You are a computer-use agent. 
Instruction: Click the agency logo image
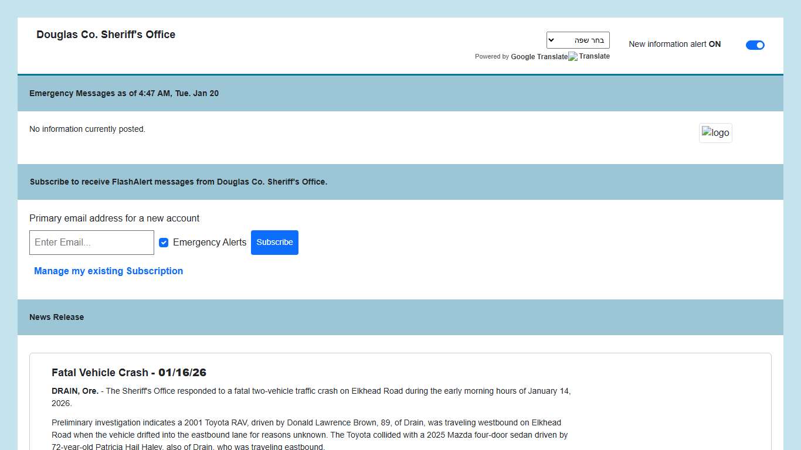click(x=715, y=133)
